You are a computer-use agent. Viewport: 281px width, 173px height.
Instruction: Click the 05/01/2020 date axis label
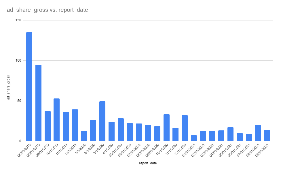[116, 150]
